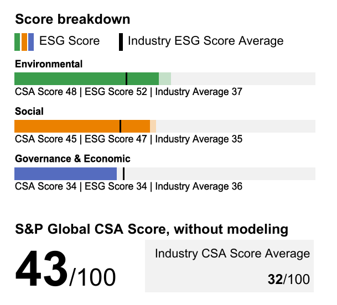Click the Score breakdown heading
337x305 pixels.
tap(72, 19)
